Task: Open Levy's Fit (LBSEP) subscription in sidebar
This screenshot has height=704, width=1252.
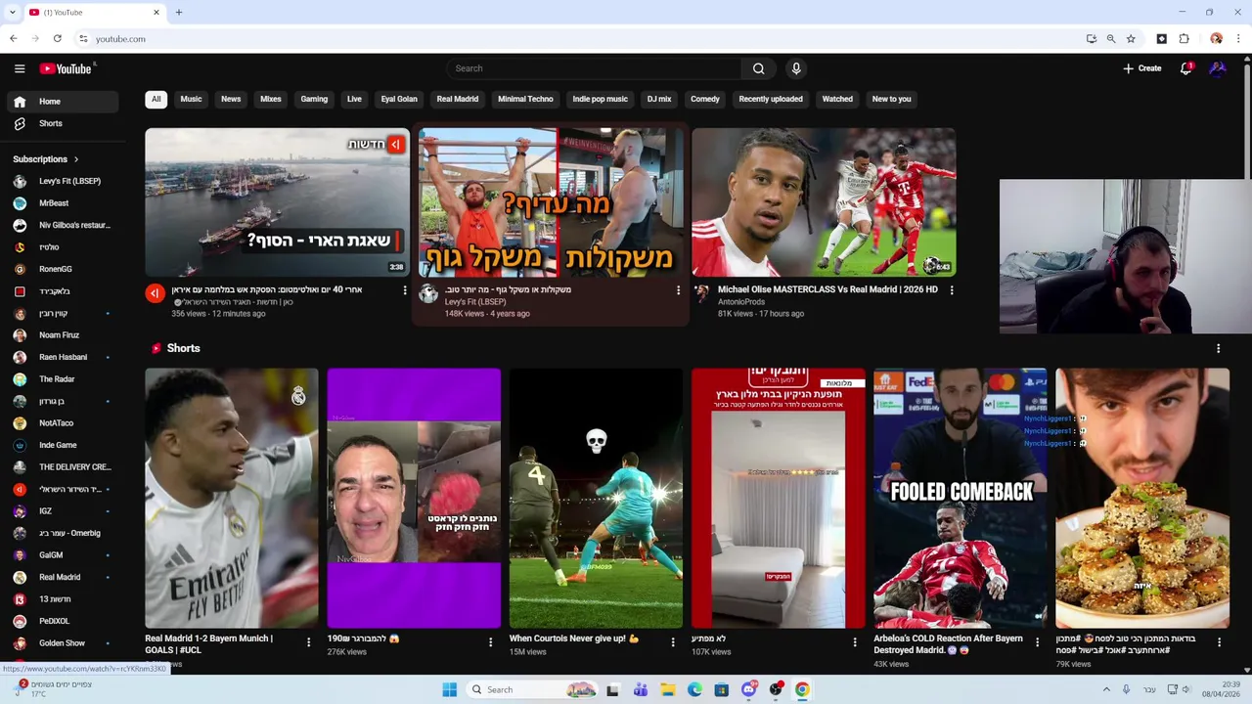Action: [x=63, y=181]
